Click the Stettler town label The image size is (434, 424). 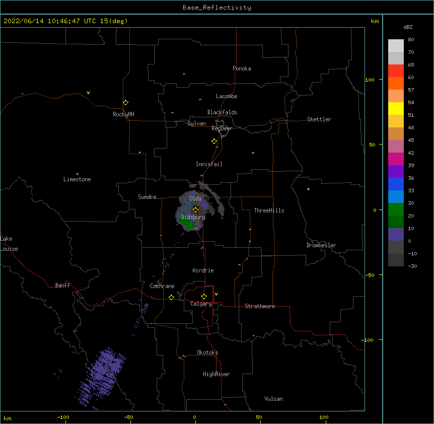coord(319,119)
